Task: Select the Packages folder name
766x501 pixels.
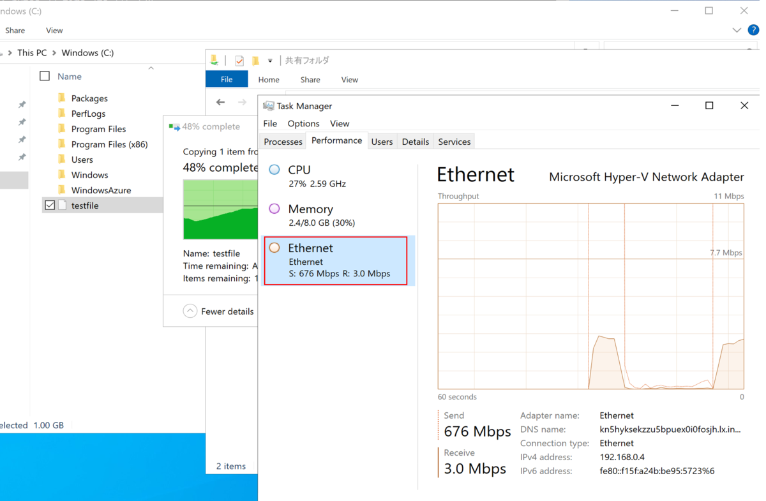Action: click(x=89, y=98)
